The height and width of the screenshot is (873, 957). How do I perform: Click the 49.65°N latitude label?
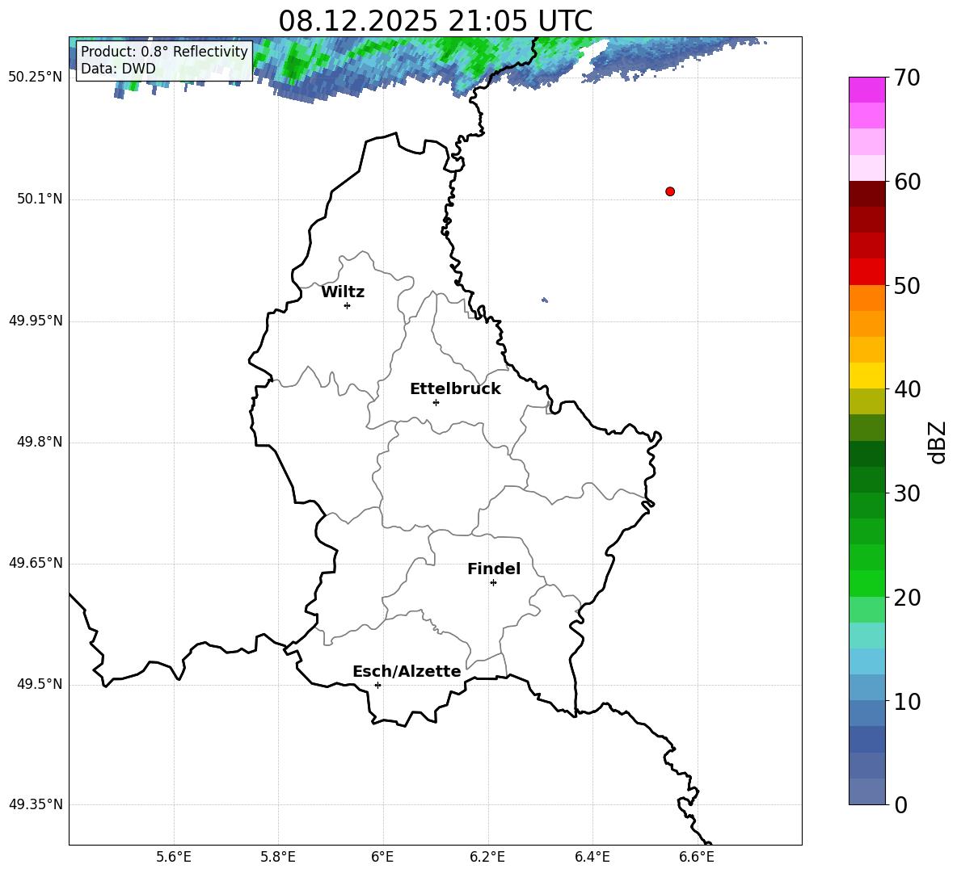36,563
